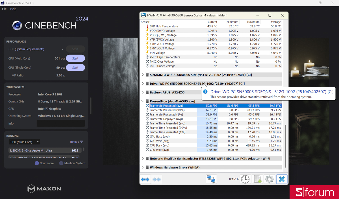Reset the uptime clock icon in HWiNFO
The width and height of the screenshot is (339, 199).
pyautogui.click(x=245, y=179)
